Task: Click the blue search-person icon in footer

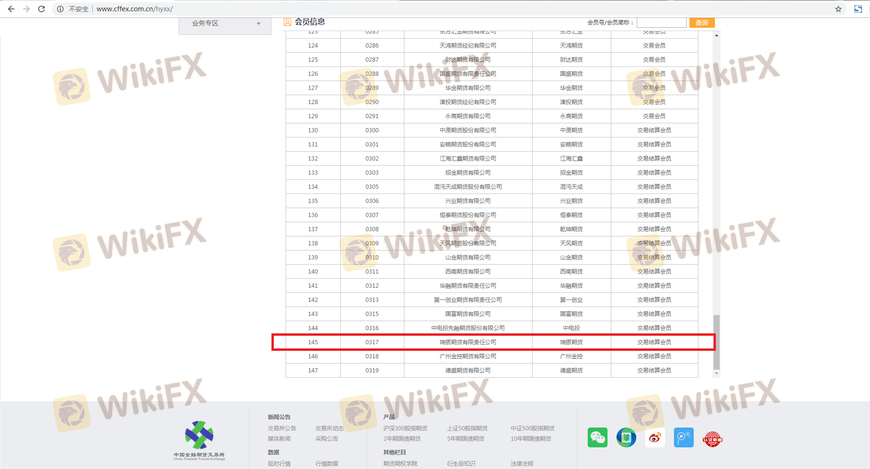Action: [683, 438]
